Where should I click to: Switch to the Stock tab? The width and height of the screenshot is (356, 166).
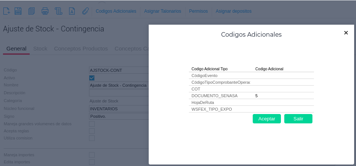tap(40, 49)
